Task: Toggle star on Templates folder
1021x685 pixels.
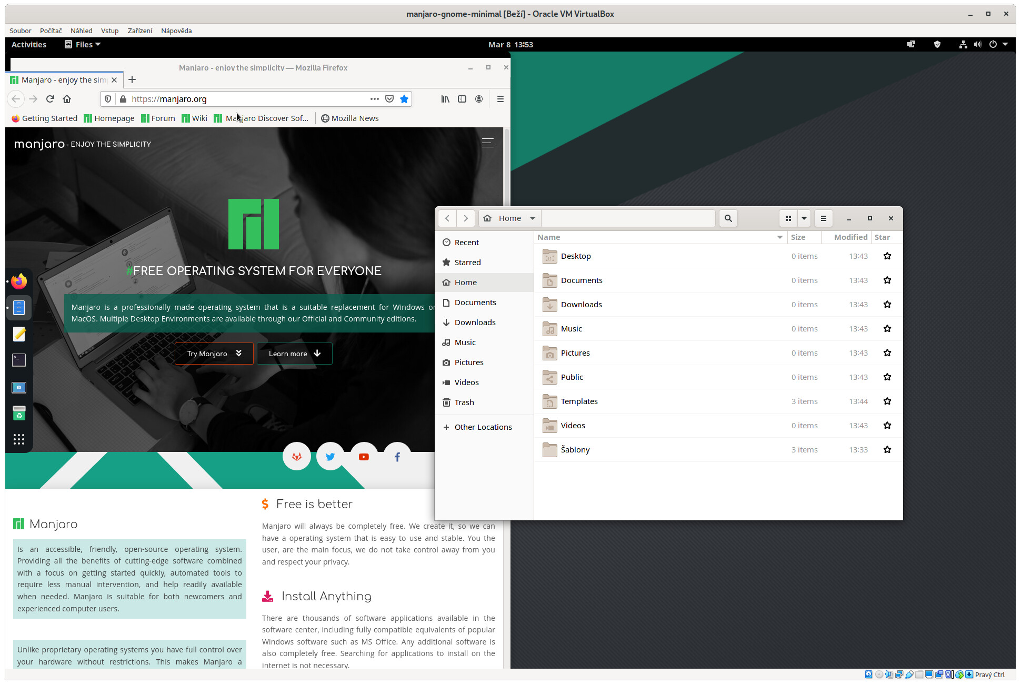Action: pyautogui.click(x=887, y=401)
